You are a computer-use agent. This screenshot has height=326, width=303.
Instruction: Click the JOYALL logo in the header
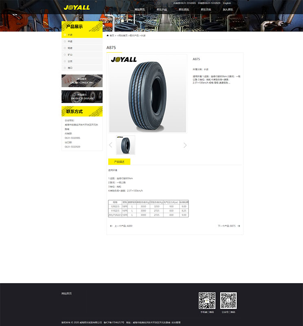click(x=77, y=7)
